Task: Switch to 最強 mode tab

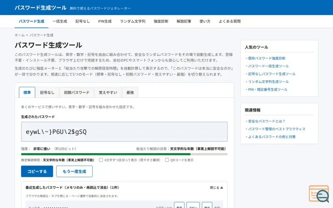Action: tap(130, 92)
